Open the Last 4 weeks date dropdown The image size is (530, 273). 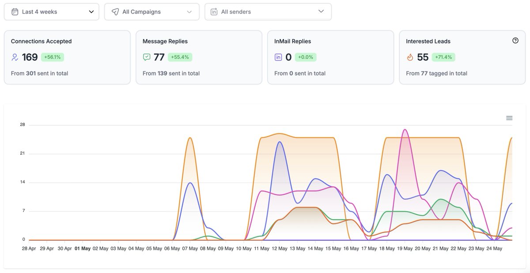click(51, 12)
